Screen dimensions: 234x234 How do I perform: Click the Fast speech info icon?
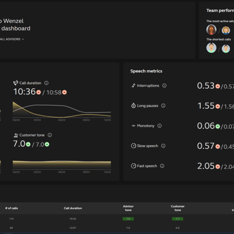coord(162,166)
